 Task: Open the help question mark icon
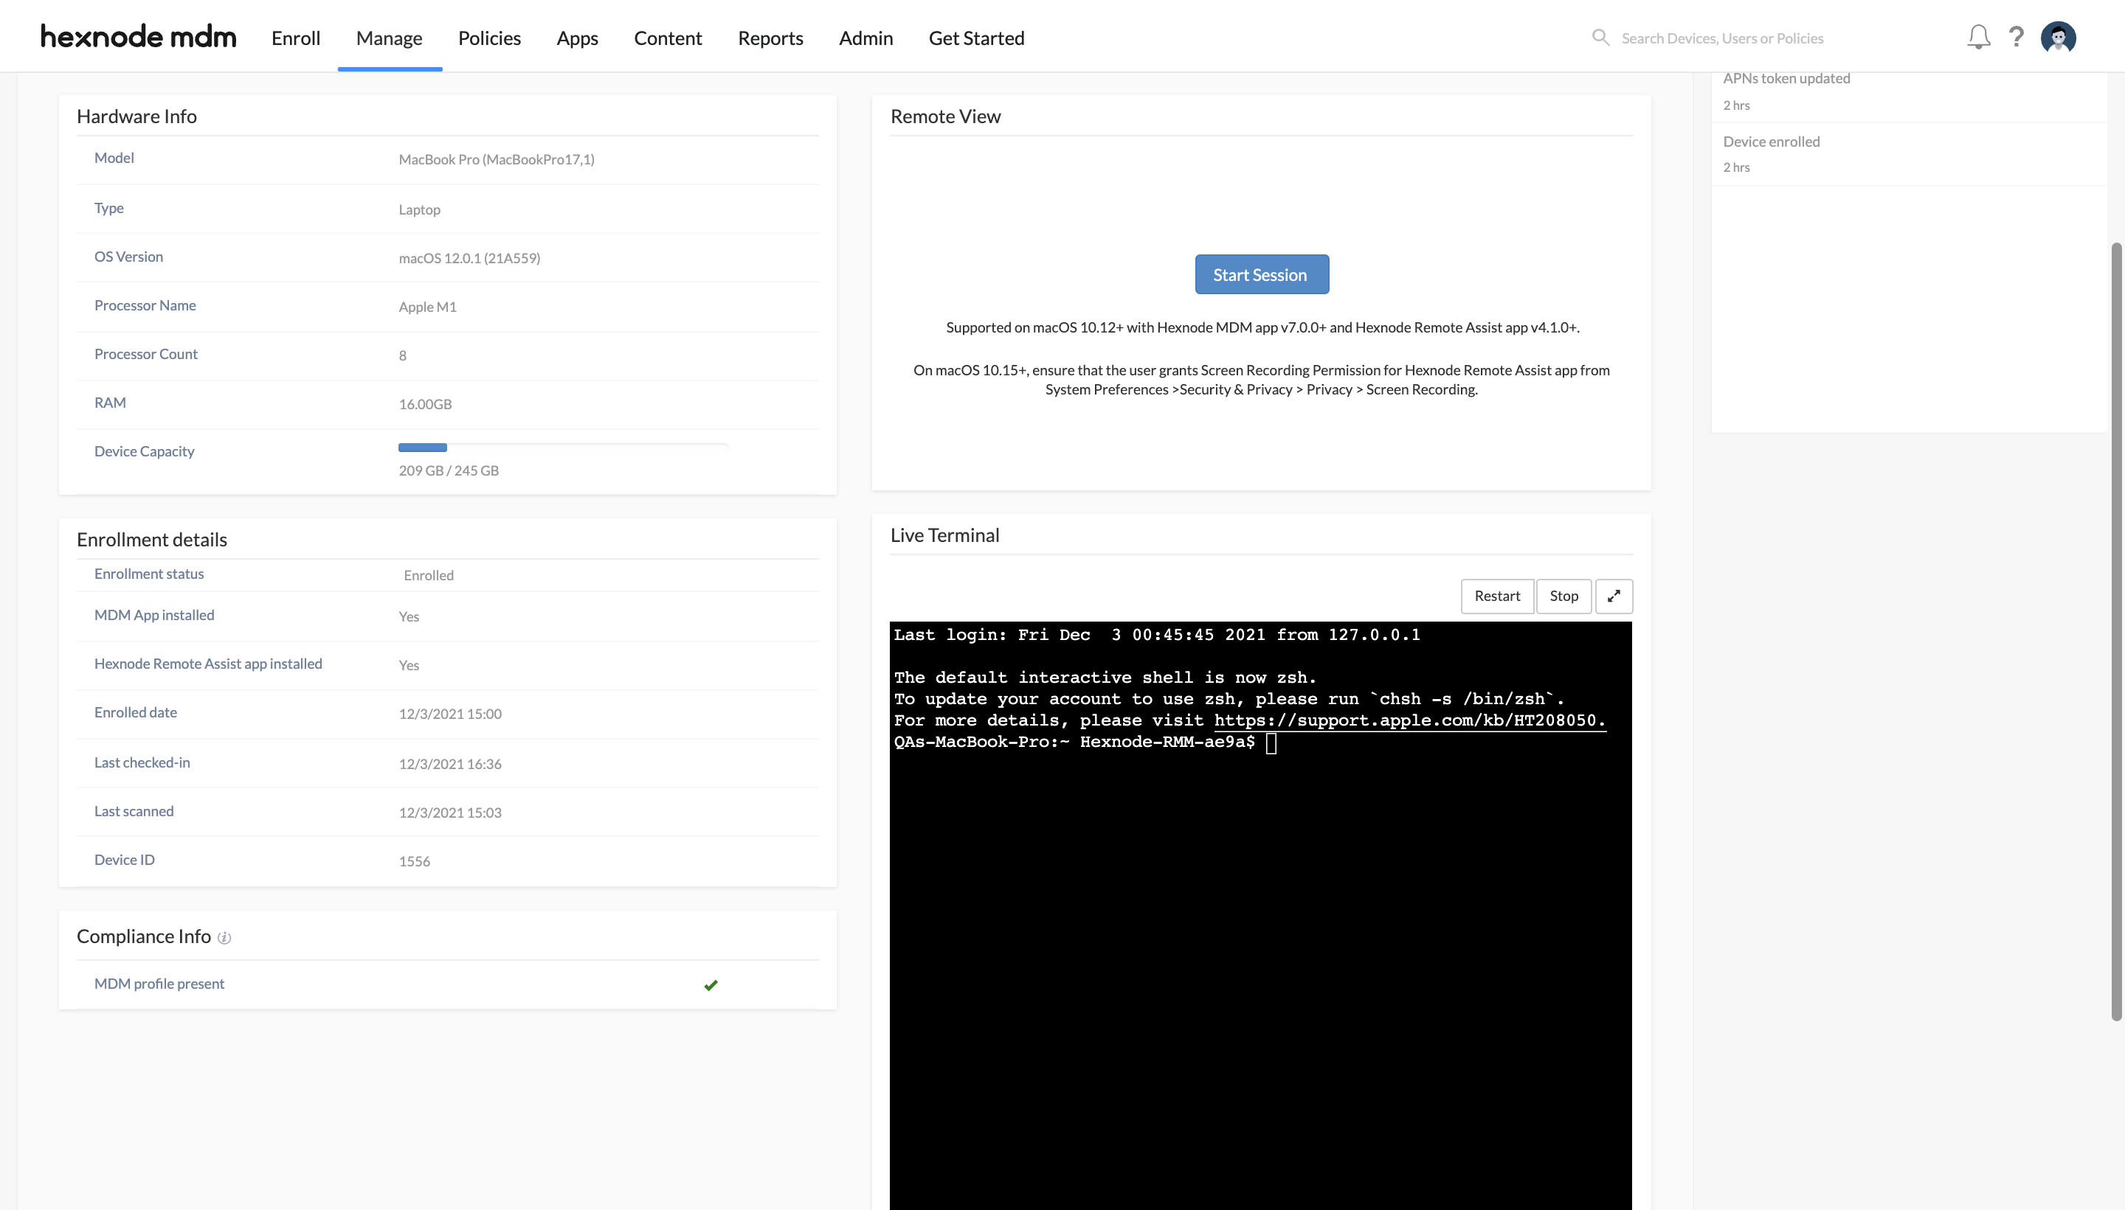pyautogui.click(x=2016, y=37)
